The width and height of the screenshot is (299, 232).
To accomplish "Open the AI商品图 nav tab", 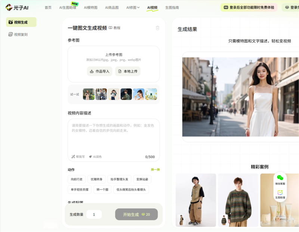I will [112, 7].
